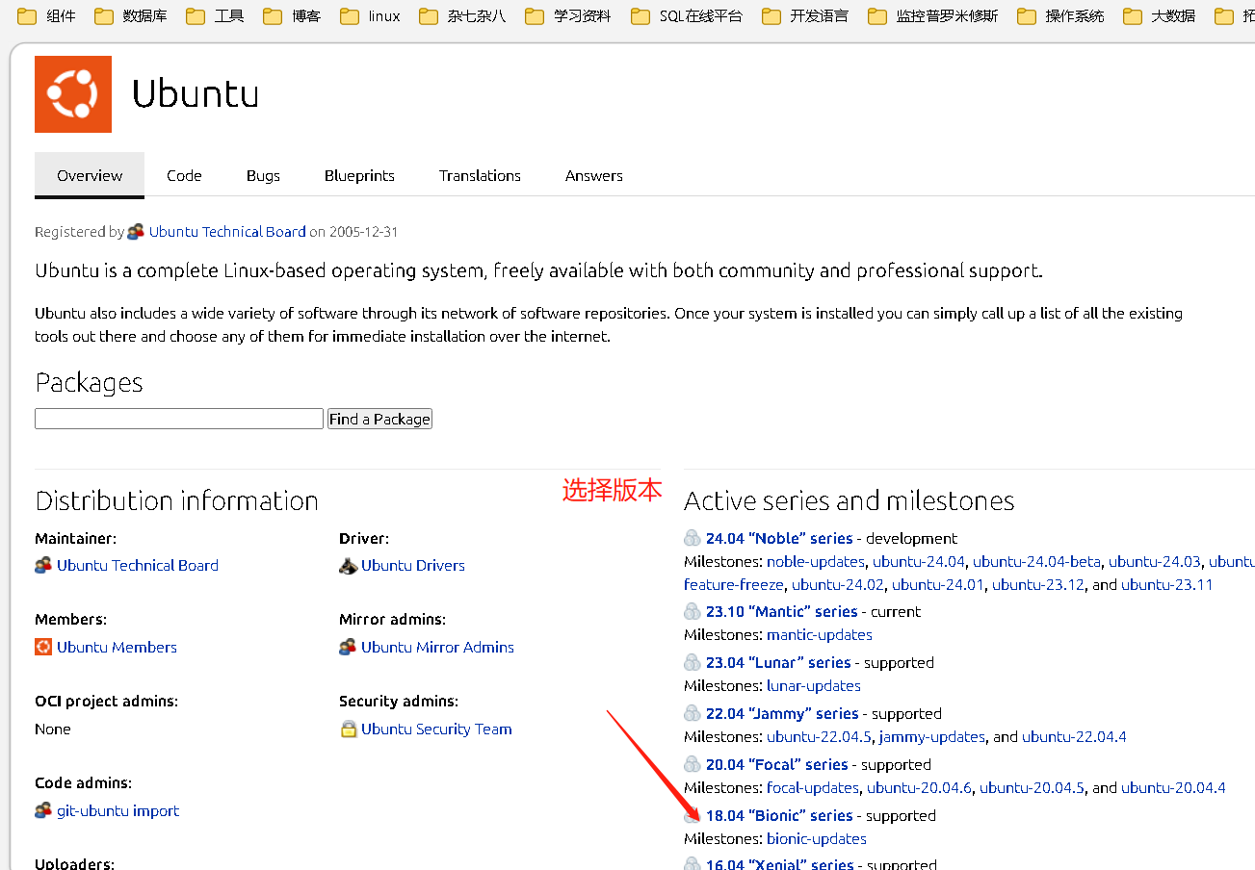The image size is (1255, 870).
Task: Open the jammy-updates milestone link
Action: [932, 736]
